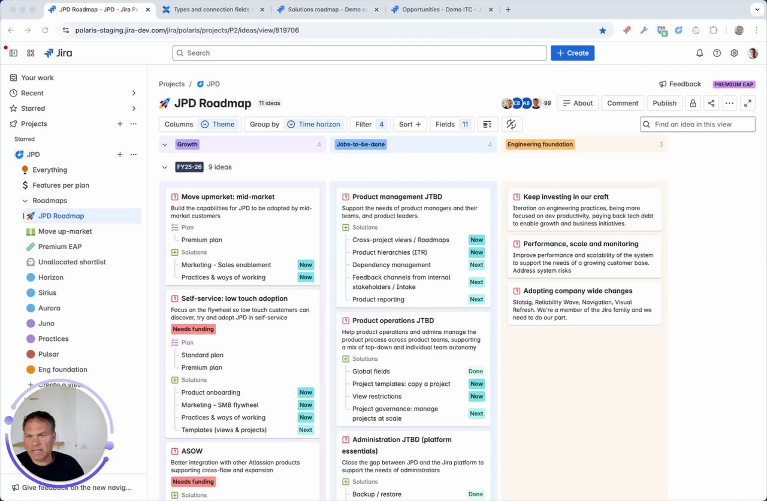Click the Jobs-to-be-done column label
Screen dimensions: 767x501
361,144
